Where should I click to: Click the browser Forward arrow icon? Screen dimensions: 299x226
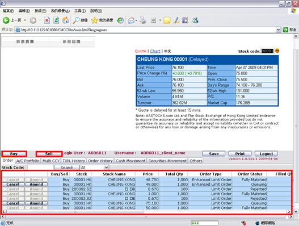click(33, 20)
